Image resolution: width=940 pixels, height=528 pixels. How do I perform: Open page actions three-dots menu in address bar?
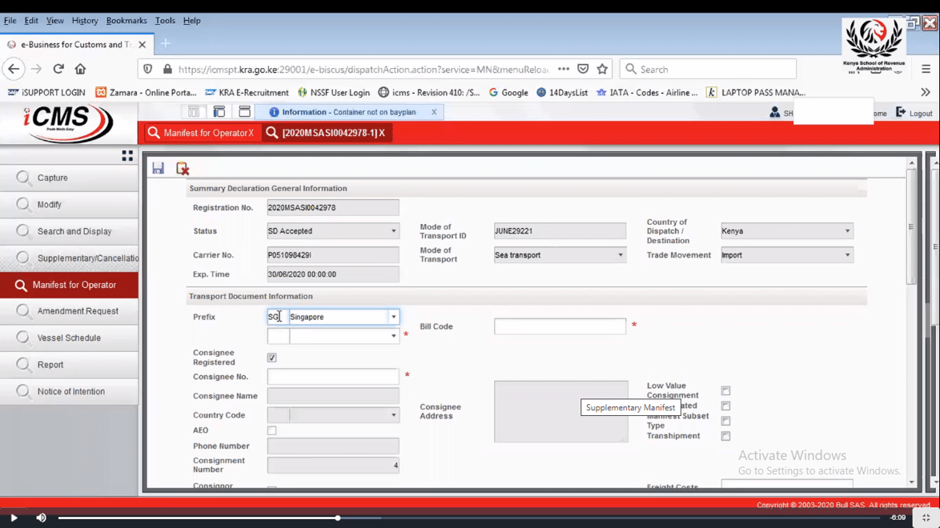point(564,69)
